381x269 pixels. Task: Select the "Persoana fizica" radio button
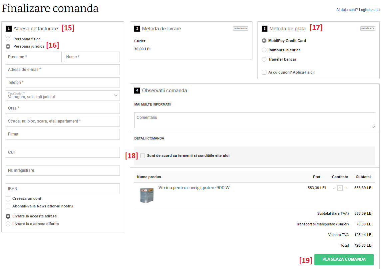click(x=8, y=39)
